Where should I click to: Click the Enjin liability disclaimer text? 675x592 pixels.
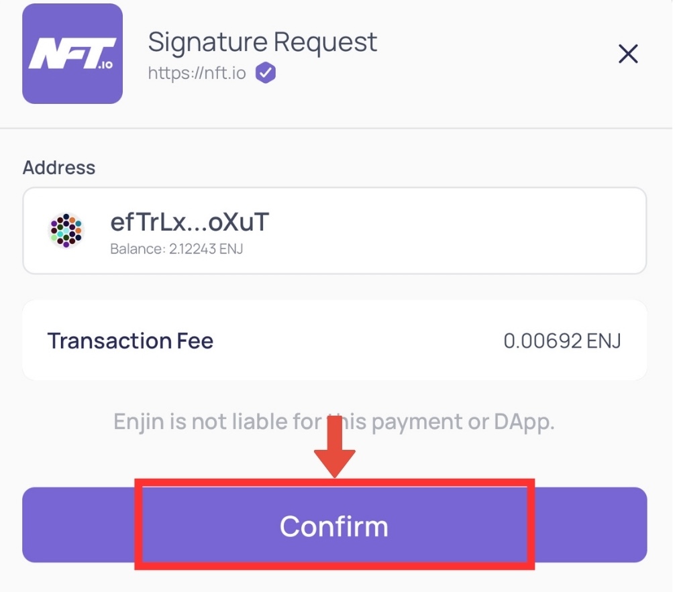pyautogui.click(x=334, y=422)
